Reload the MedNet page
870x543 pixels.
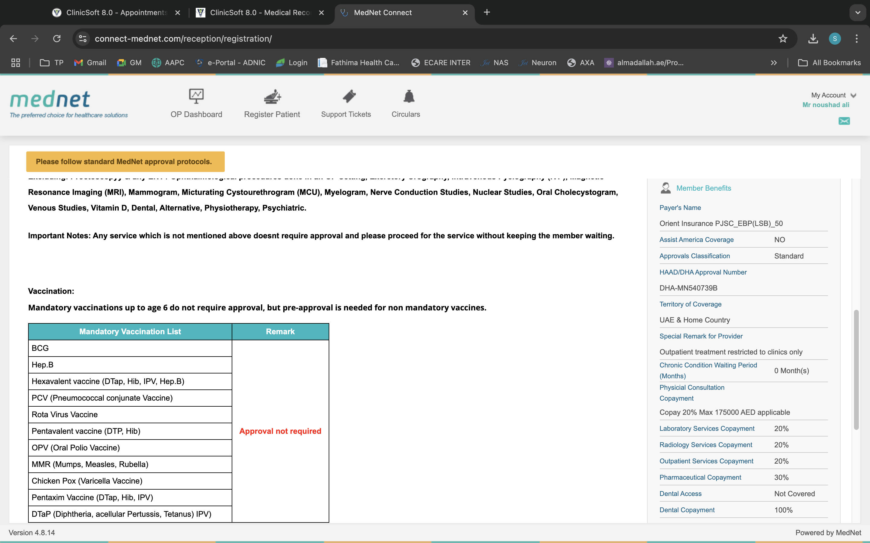point(57,39)
